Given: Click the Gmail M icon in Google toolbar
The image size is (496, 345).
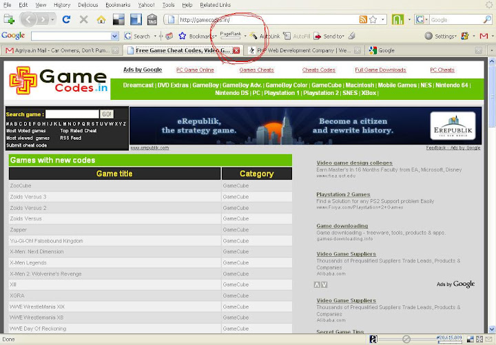Looking at the screenshot, I should coord(484,36).
